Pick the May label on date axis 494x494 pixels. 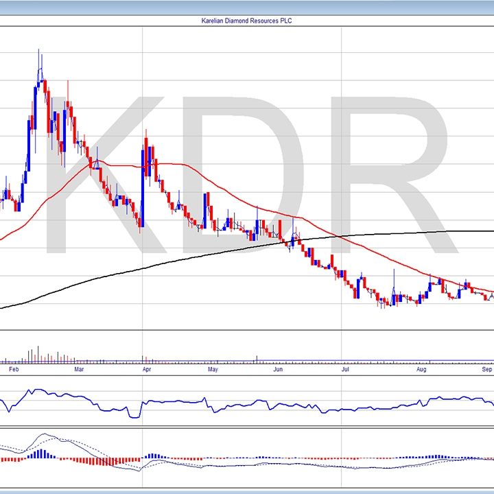tap(213, 369)
